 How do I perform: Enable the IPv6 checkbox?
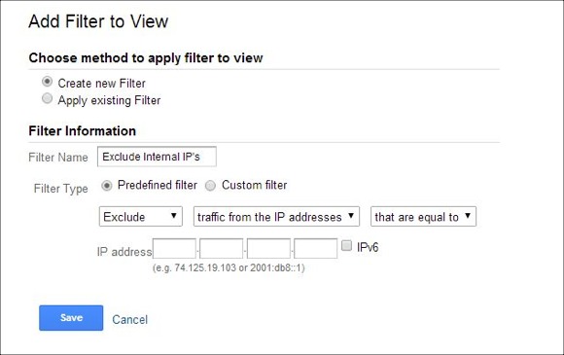click(x=346, y=246)
